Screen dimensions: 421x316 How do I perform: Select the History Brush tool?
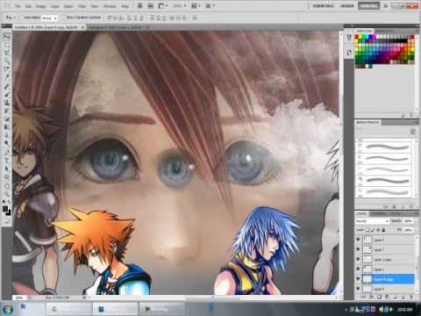(x=6, y=111)
